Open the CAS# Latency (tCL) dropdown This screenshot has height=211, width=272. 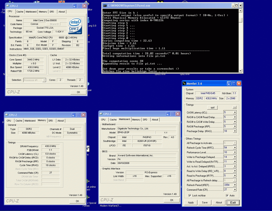235,112
